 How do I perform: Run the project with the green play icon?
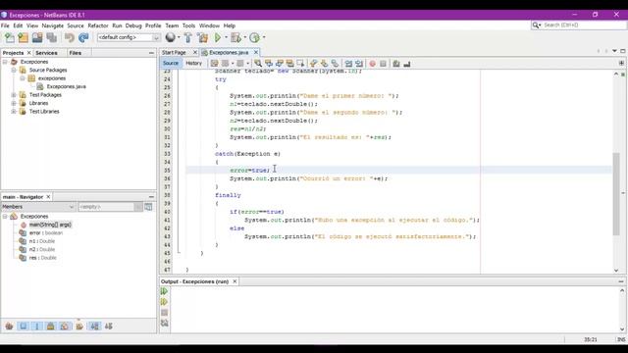218,37
